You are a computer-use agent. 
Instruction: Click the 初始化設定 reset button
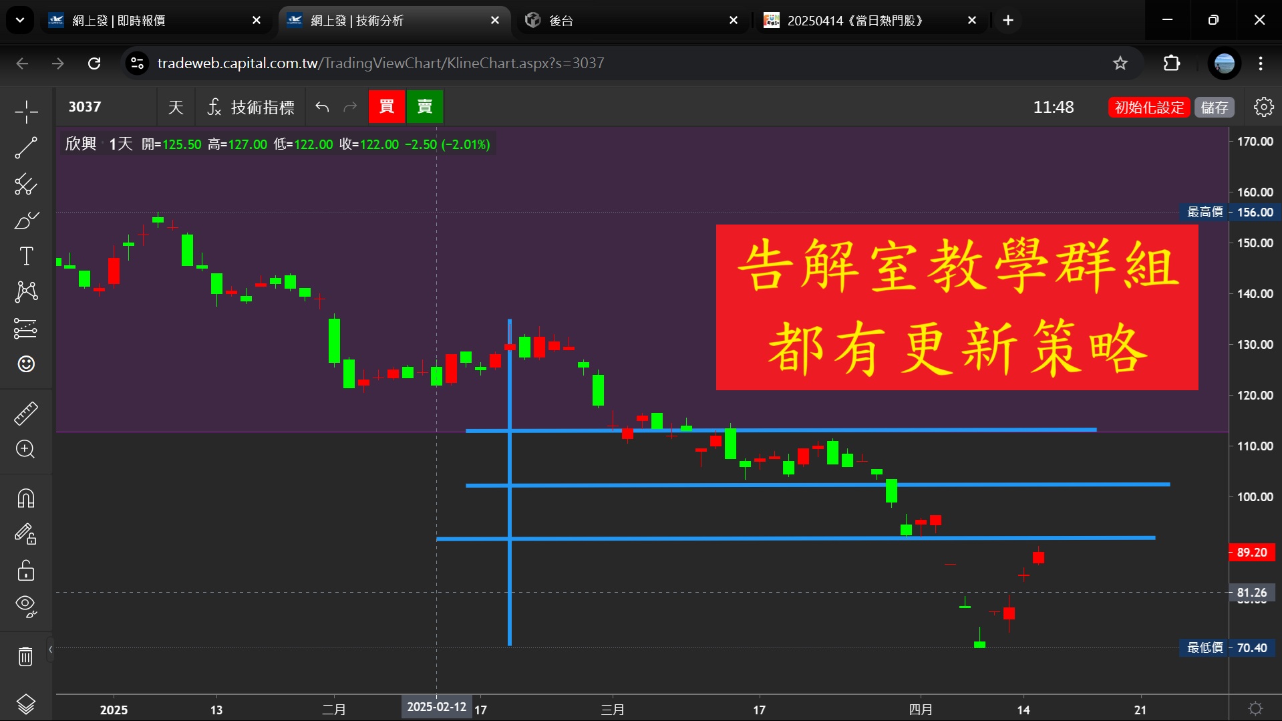(x=1149, y=107)
